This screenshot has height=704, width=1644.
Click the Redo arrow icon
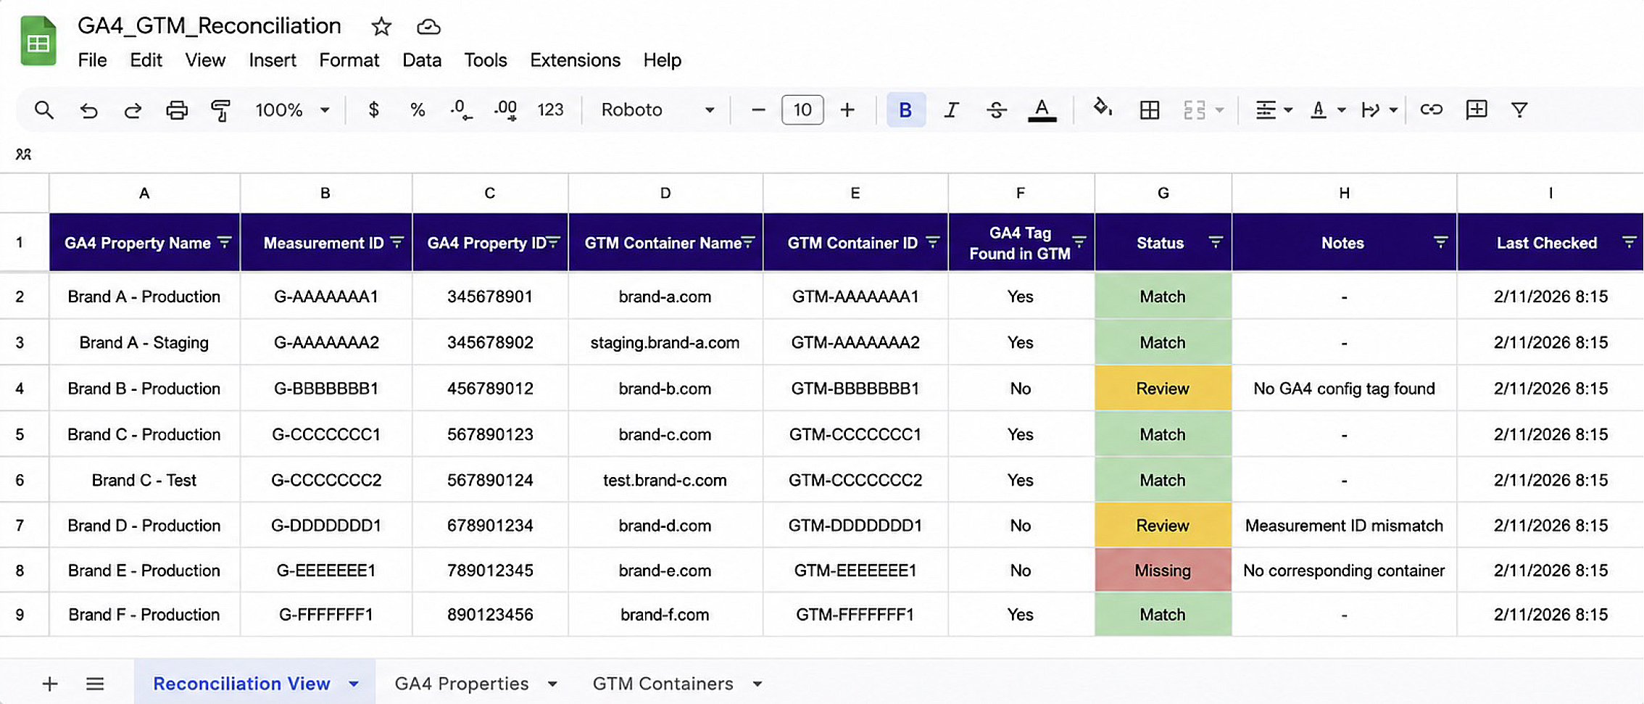pos(133,110)
